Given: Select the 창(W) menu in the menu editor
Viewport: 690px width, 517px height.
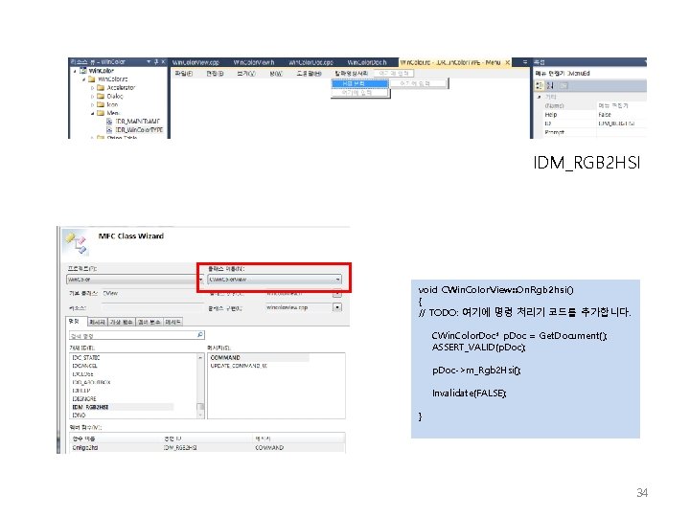Looking at the screenshot, I should pos(276,74).
